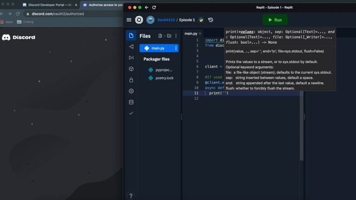Open poetry.lock in Packager files

[161, 78]
